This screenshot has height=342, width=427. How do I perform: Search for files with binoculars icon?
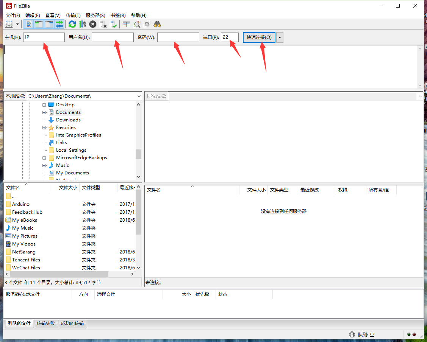click(x=157, y=24)
